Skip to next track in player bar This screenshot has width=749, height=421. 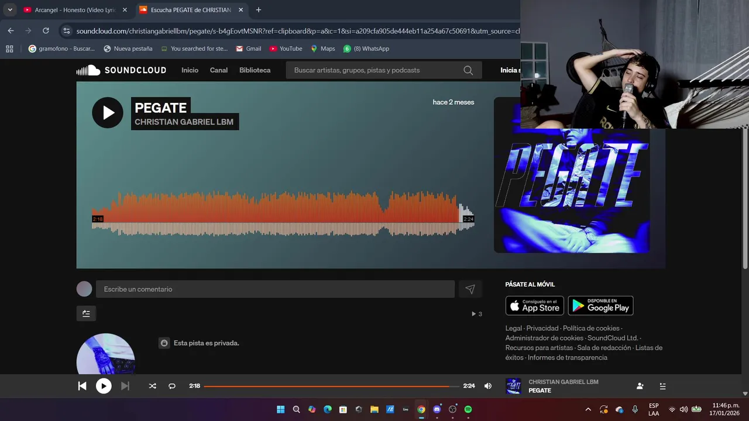pos(125,386)
